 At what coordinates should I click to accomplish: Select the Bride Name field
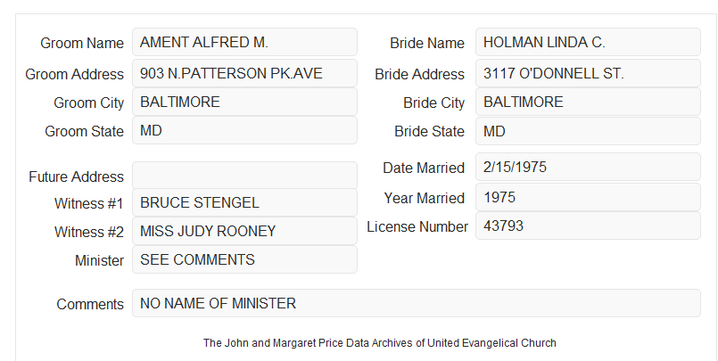[588, 42]
